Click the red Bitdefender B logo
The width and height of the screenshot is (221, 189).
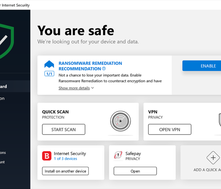pyautogui.click(x=47, y=156)
